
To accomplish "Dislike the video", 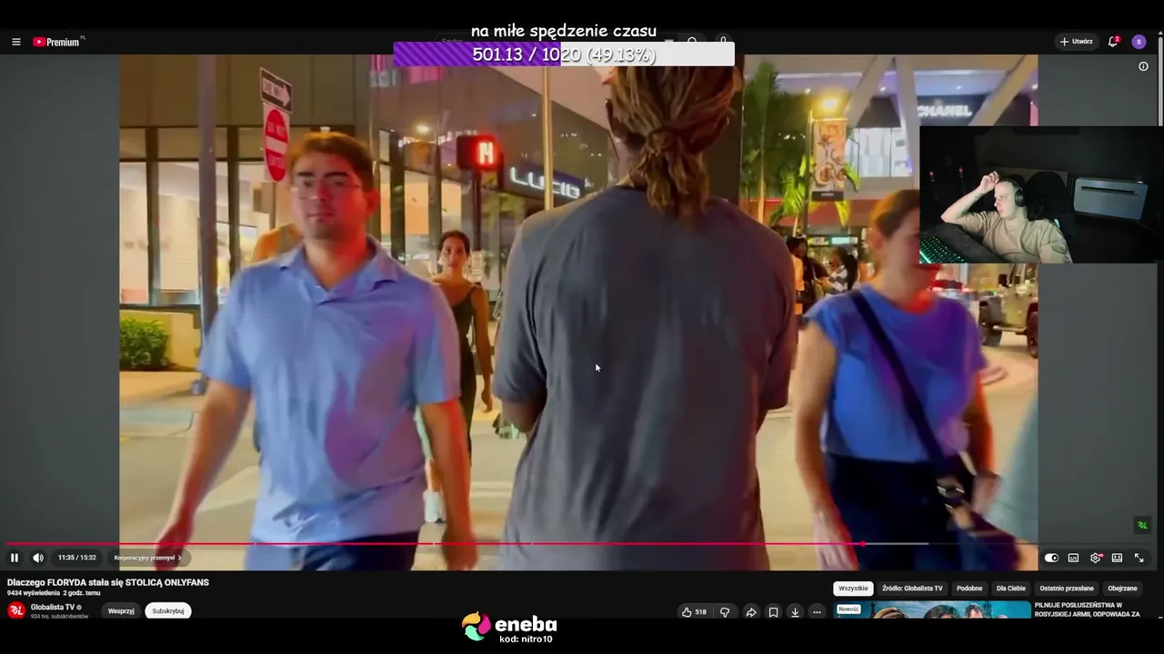I will tap(725, 612).
